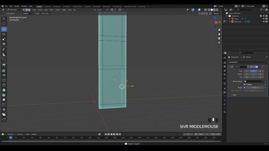Select the Inset Faces tool
Image resolution: width=269 pixels, height=151 pixels.
tap(4, 70)
